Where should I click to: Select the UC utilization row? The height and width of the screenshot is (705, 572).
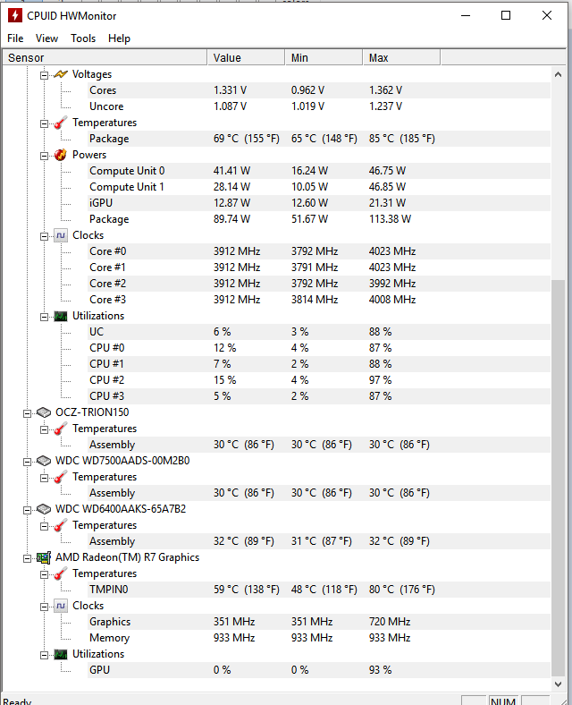click(x=320, y=332)
